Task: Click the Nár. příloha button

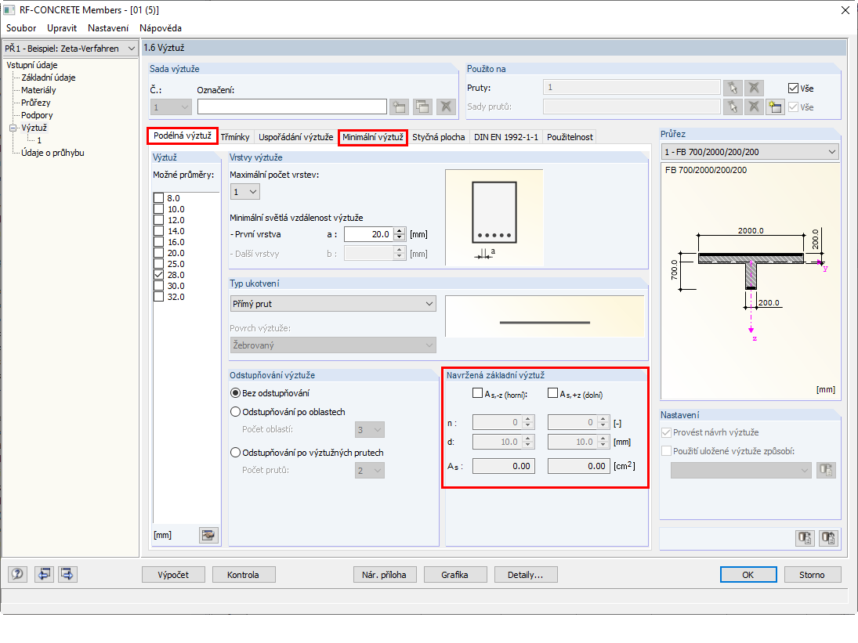Action: (384, 575)
